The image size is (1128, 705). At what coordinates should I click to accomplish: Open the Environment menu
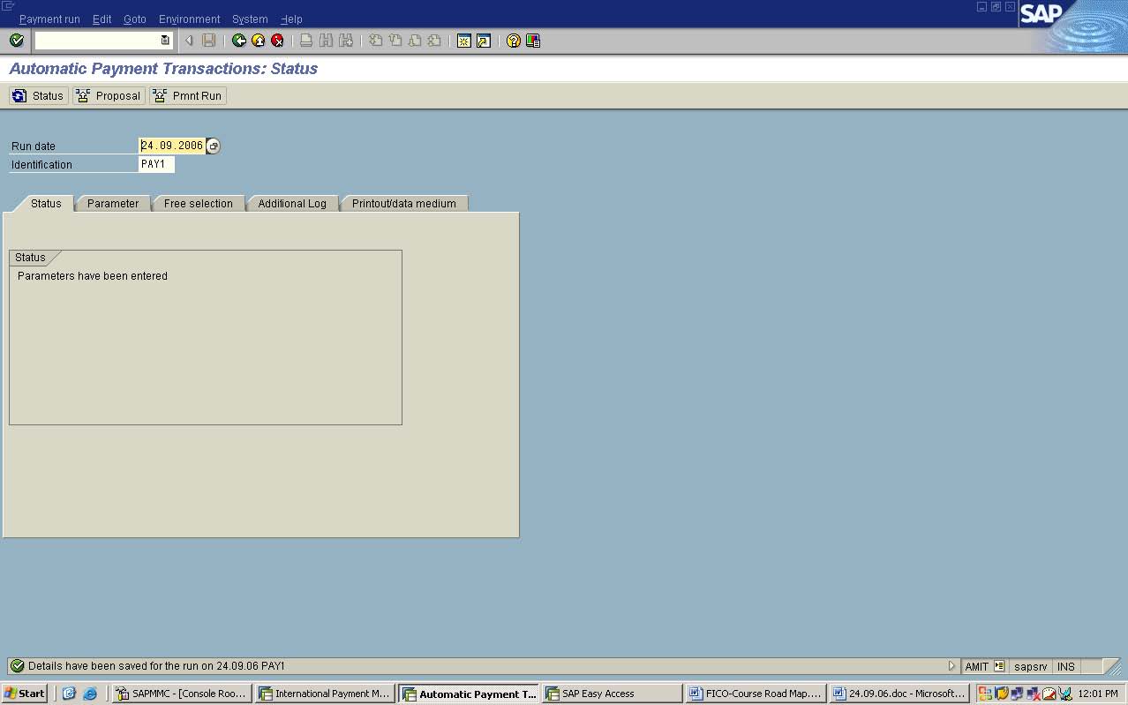(189, 19)
